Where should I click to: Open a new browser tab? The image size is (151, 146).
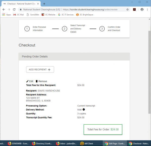point(44,4)
